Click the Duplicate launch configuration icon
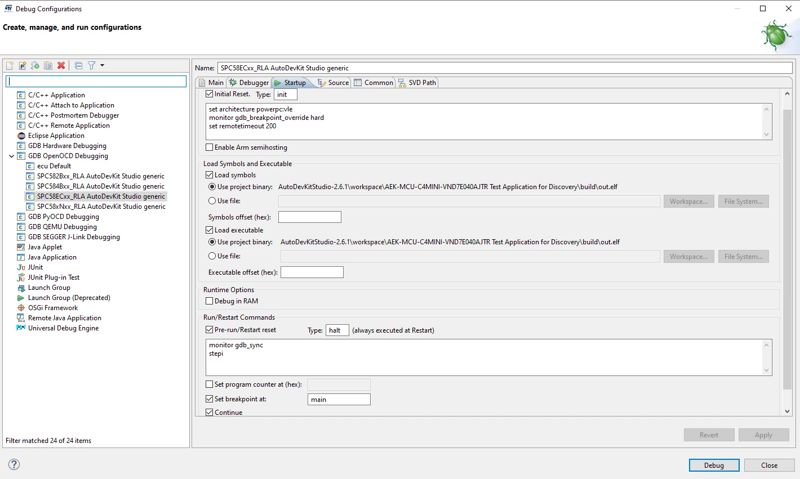 point(48,66)
